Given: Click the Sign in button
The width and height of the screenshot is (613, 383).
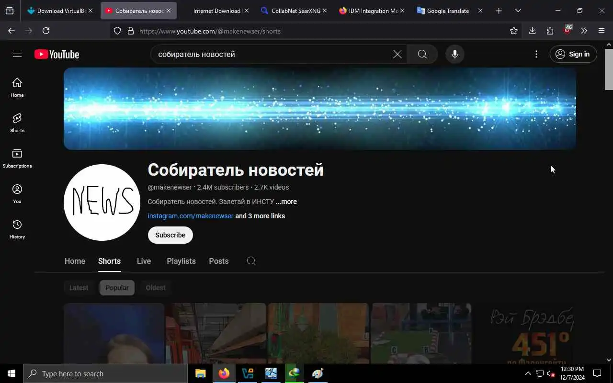Looking at the screenshot, I should [573, 54].
